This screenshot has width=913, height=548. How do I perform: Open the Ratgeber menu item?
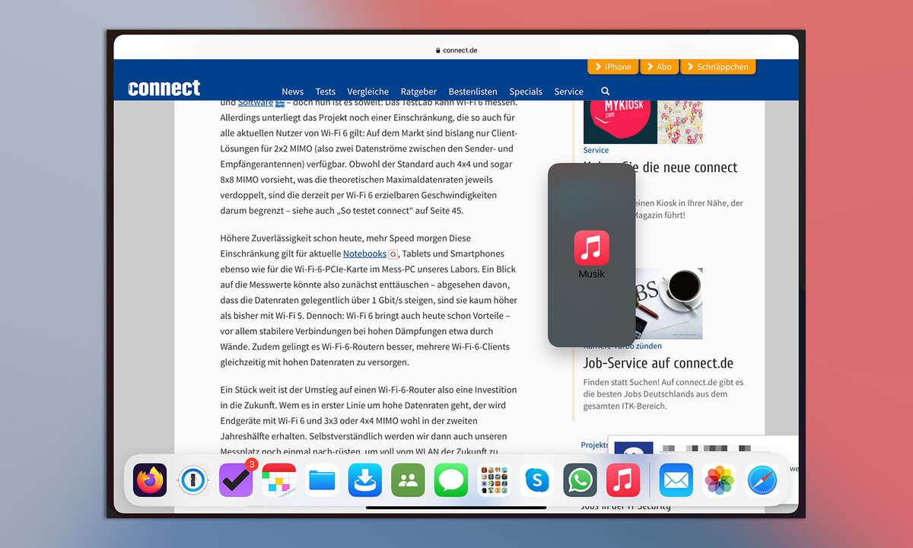[x=418, y=91]
